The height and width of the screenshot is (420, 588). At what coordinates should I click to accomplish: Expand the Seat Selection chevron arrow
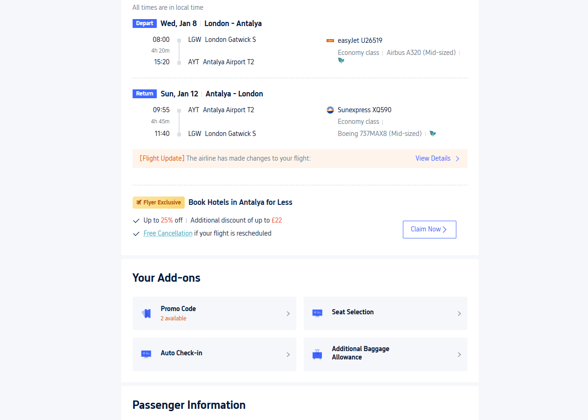(459, 314)
